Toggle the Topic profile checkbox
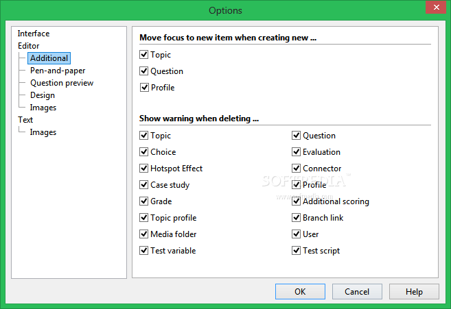Screen dimensions: 451x309 pos(144,217)
